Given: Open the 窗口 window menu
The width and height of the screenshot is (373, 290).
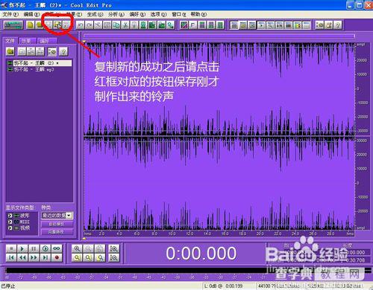Looking at the screenshot, I should (x=179, y=14).
